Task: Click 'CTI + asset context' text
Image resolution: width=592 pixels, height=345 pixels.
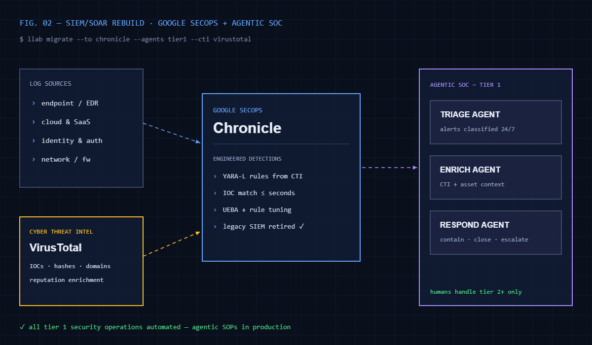Action: [x=472, y=184]
